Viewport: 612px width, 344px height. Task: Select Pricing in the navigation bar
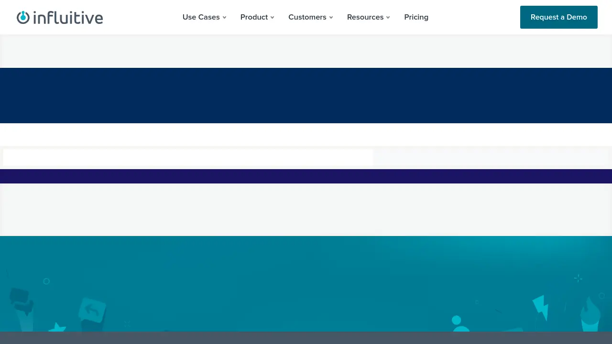416,17
